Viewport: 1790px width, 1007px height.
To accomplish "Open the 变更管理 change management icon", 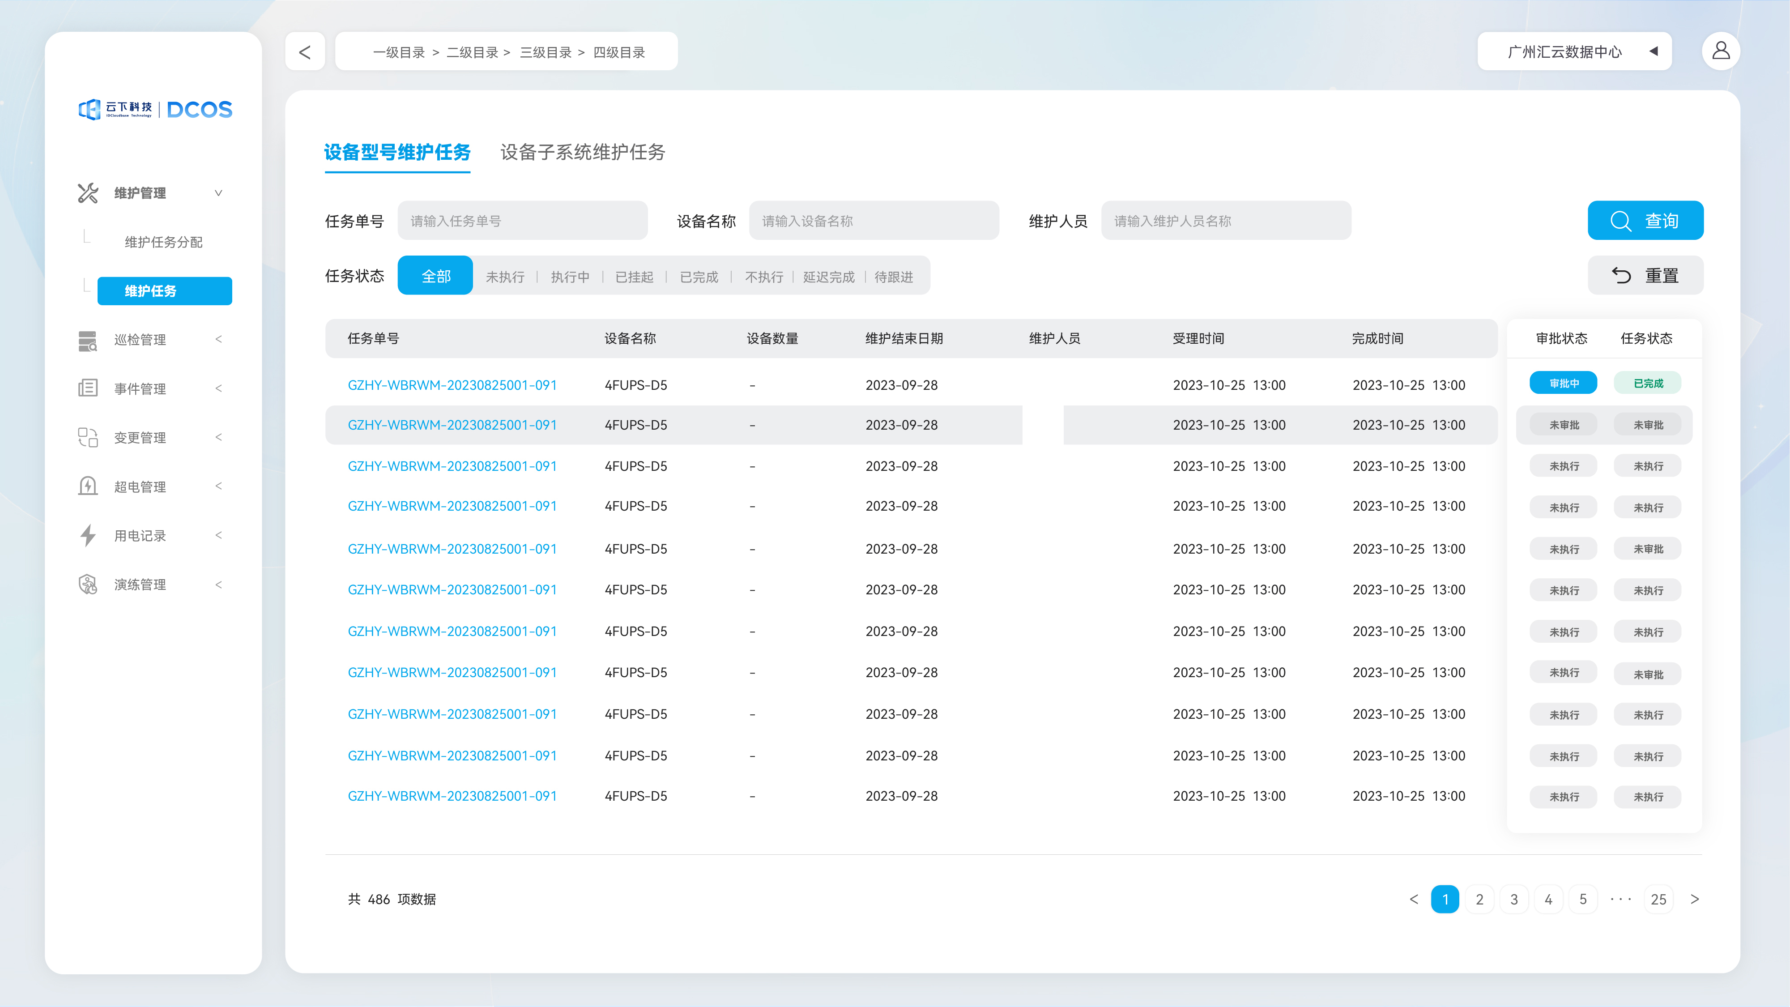I will pos(88,437).
